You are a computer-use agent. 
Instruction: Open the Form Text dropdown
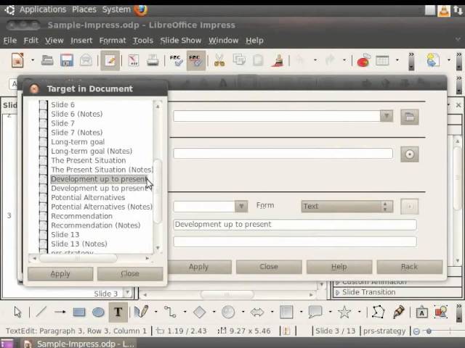point(347,206)
